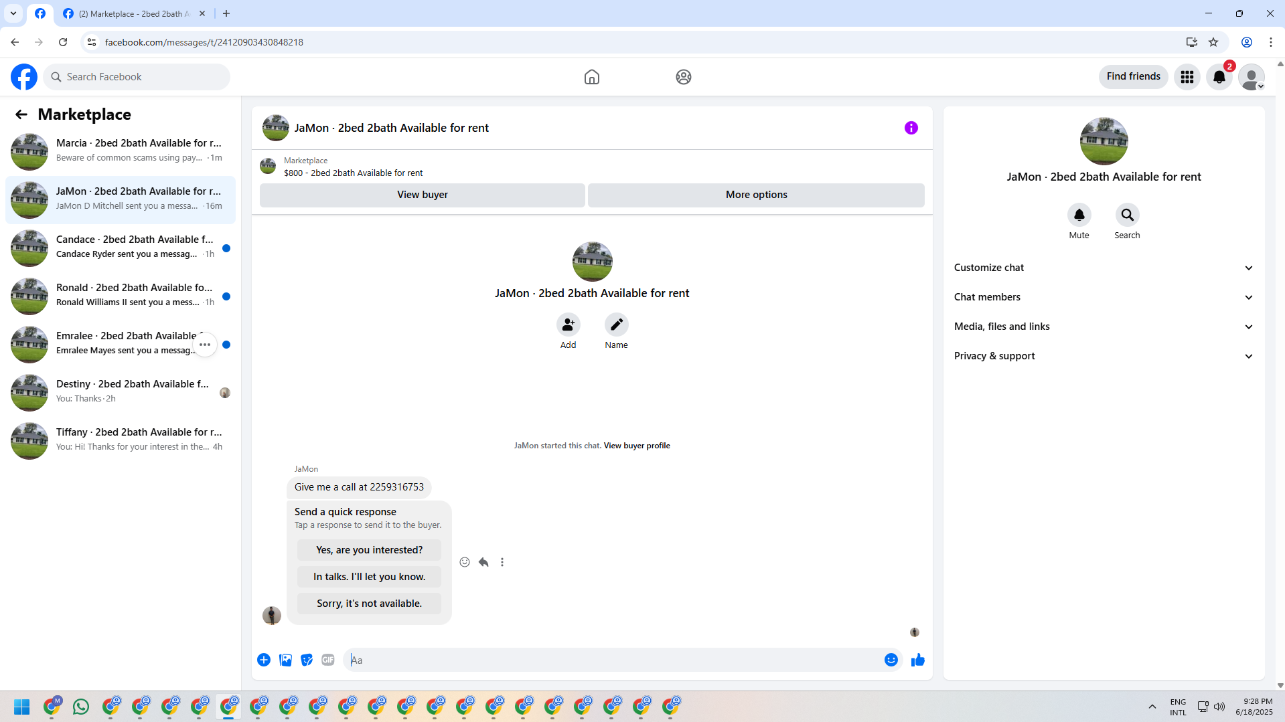1285x722 pixels.
Task: Go back to the previous page
Action: 15,42
